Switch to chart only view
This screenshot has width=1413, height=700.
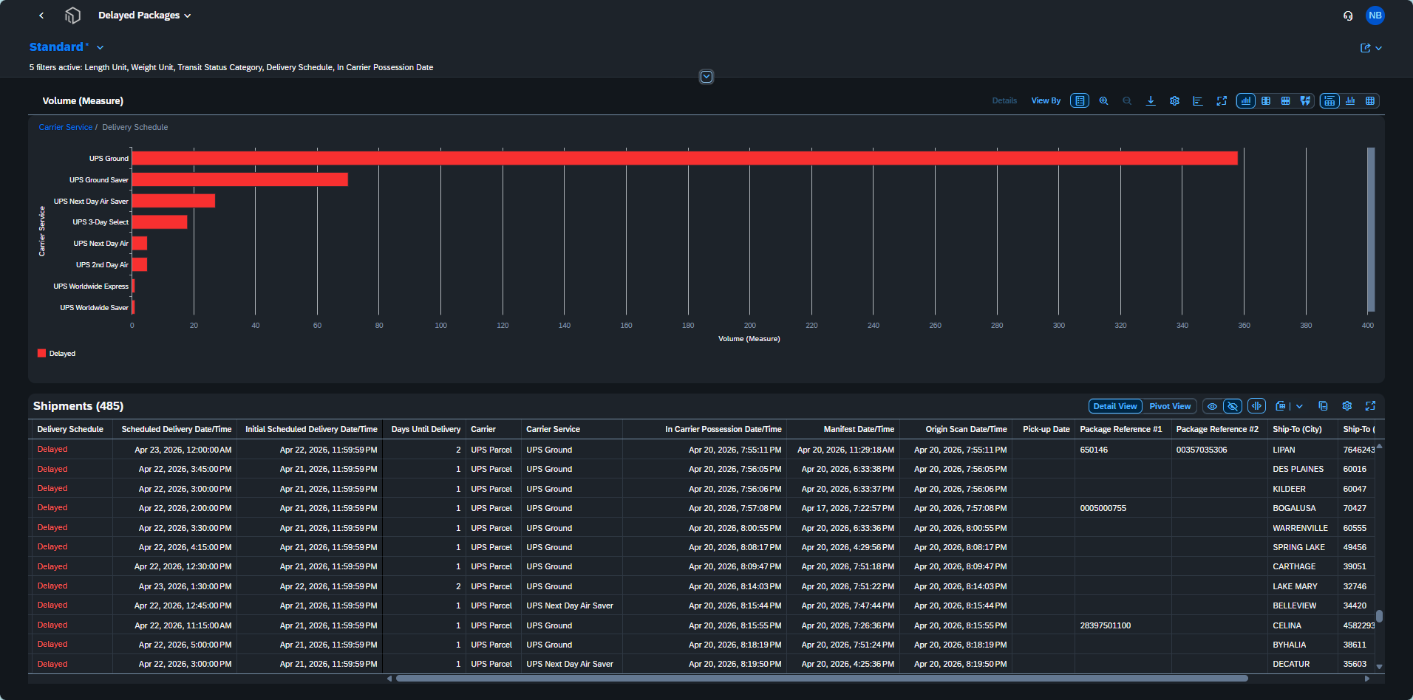click(x=1350, y=101)
